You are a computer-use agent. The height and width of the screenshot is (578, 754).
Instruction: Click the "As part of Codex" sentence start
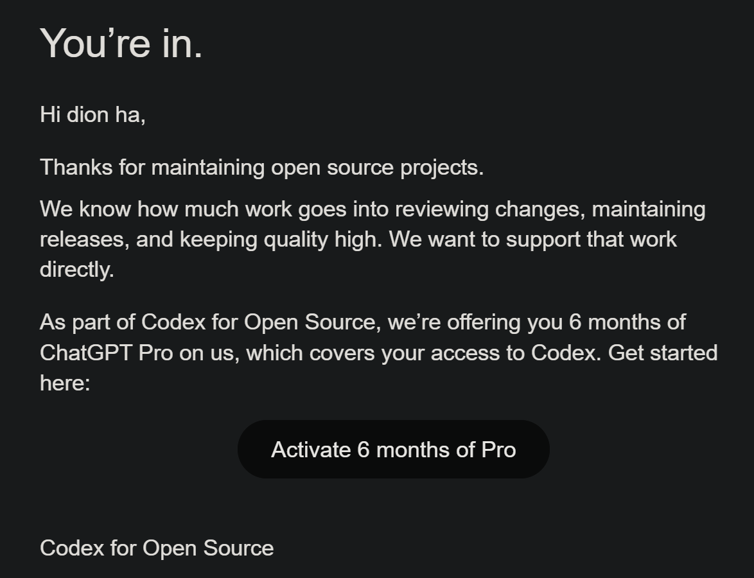(123, 322)
